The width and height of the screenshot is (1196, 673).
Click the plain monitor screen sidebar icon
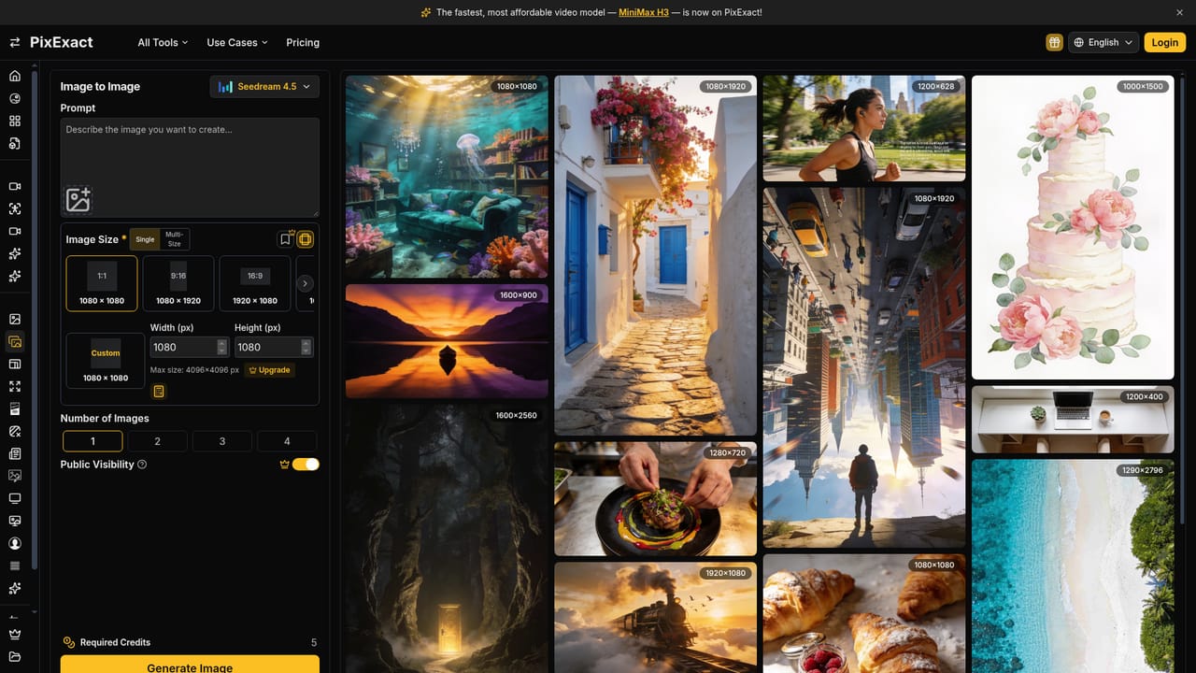(14, 498)
